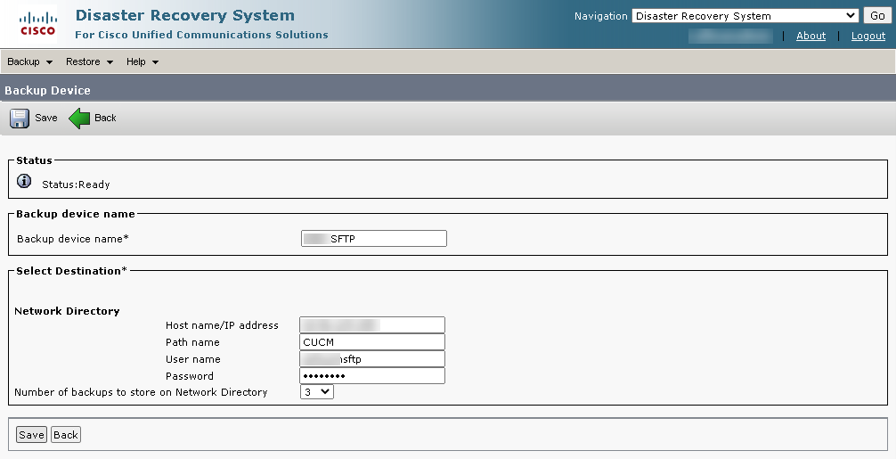Click the Select Destination section label
The height and width of the screenshot is (459, 896).
tap(71, 271)
